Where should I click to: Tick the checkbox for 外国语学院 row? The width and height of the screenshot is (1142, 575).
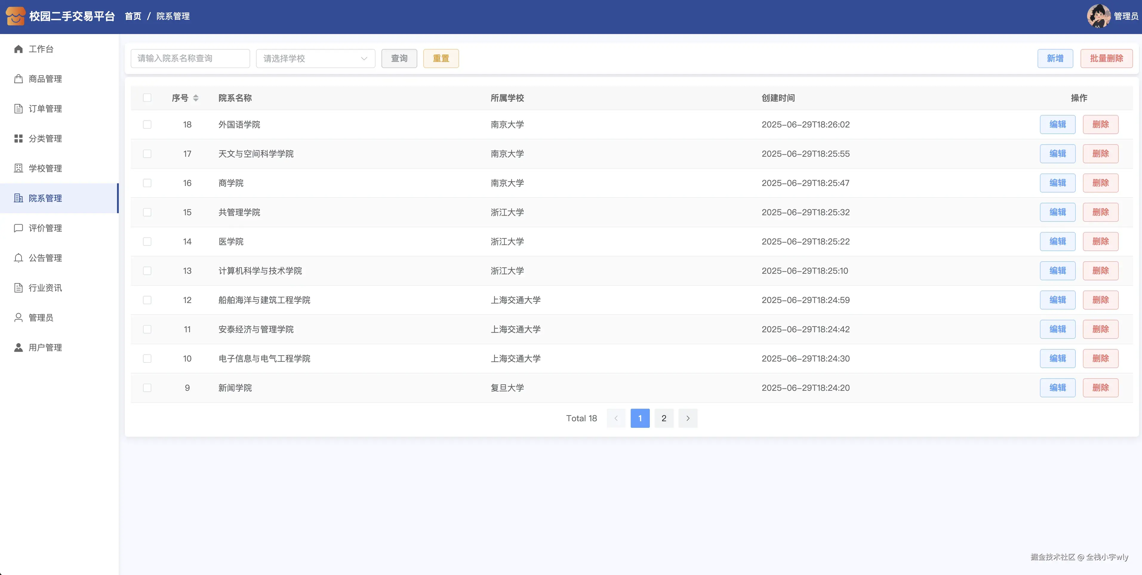147,124
